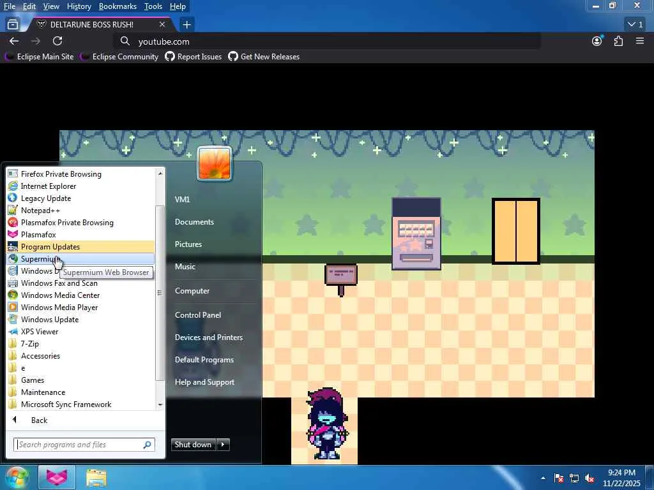654x490 pixels.
Task: Open the Get New Releases bookmark
Action: (x=264, y=57)
